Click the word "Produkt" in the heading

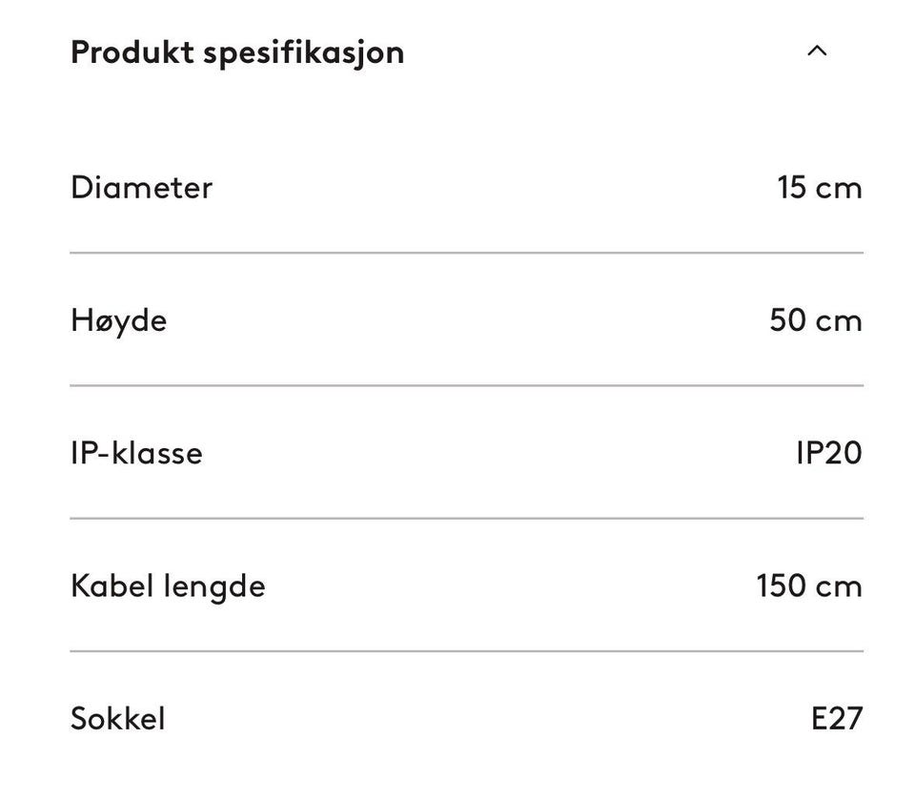(x=132, y=52)
